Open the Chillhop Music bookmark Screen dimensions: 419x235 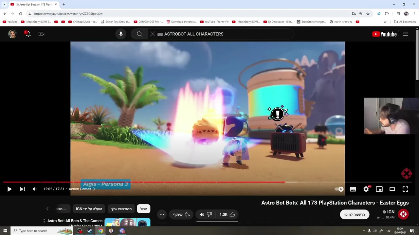tap(83, 22)
